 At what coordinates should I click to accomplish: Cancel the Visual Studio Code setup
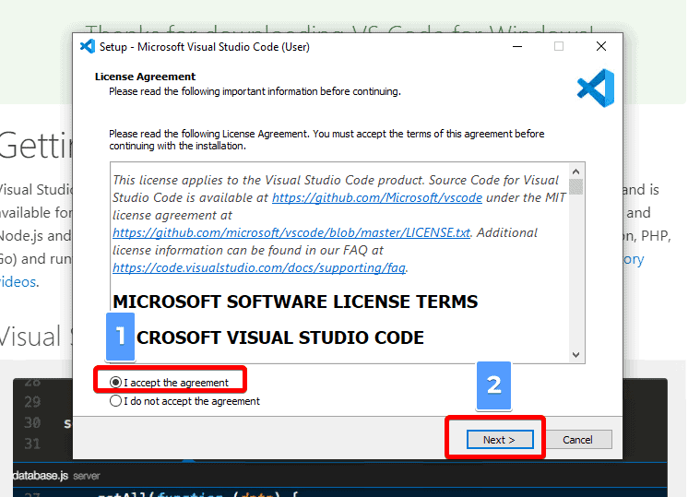(578, 440)
